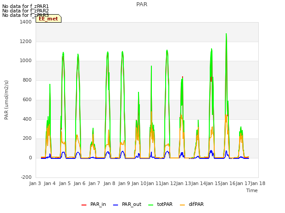Click the green totPAR legend swatch
Screen dimensions: 285x213
coord(151,205)
